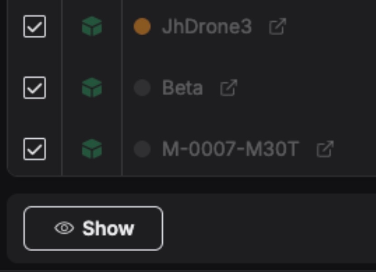Click the gray status dot for M-0007-M30T
Screen dimensions: 376x272
pyautogui.click(x=142, y=149)
